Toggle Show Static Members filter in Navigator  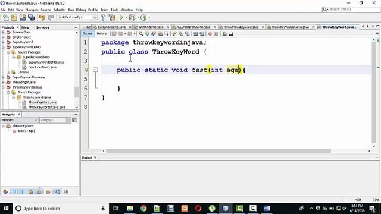[23, 191]
